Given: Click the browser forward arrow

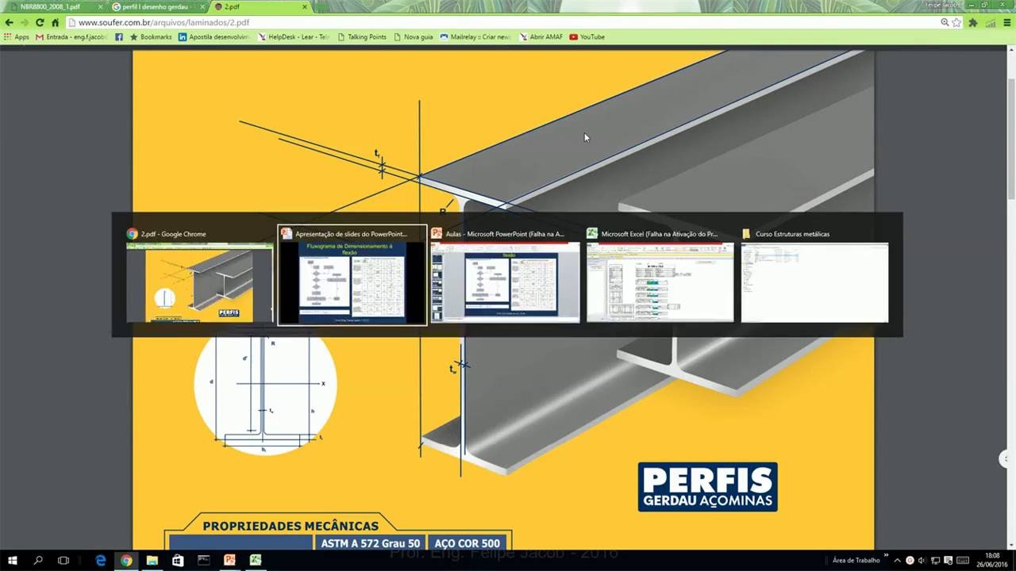Looking at the screenshot, I should [25, 22].
